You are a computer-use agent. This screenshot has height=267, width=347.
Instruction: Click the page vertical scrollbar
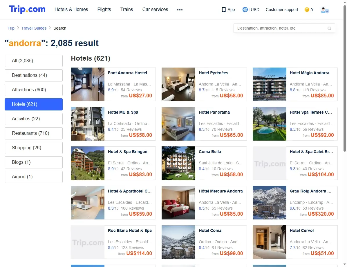(345, 79)
